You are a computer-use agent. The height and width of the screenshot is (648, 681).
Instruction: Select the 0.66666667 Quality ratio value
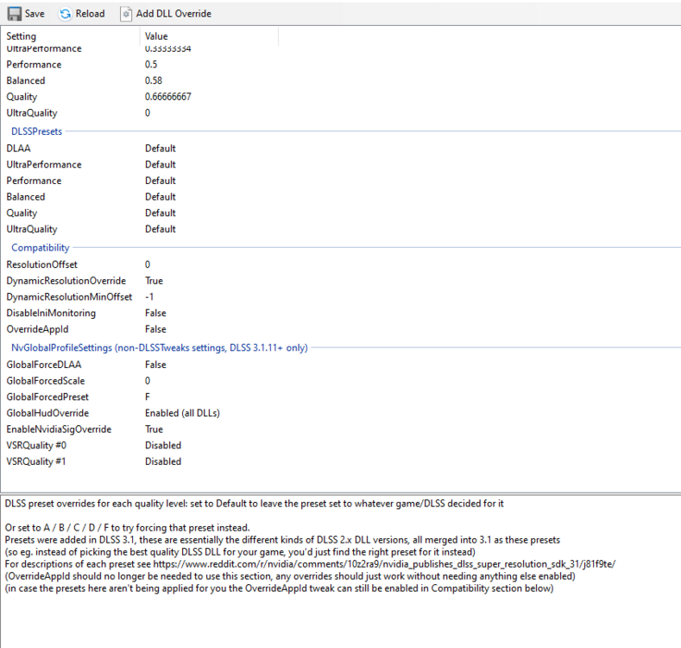[168, 97]
